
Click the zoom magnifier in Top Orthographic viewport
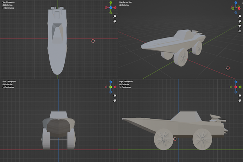[x=115, y=16]
